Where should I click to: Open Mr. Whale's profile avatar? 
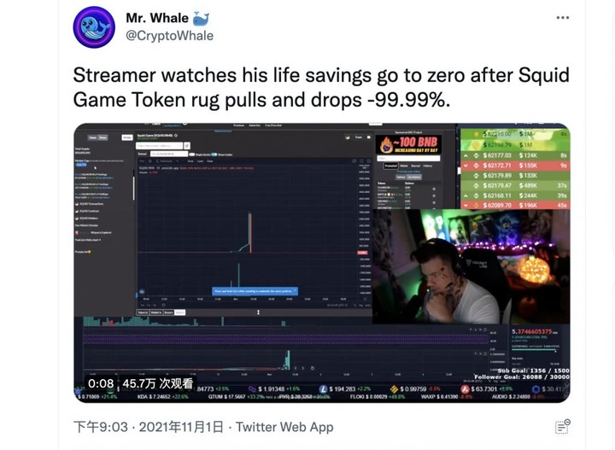pyautogui.click(x=94, y=27)
